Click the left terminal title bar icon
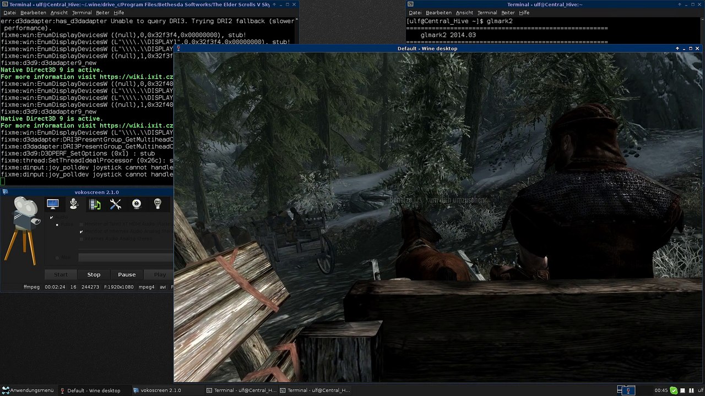Screen dimensions: 705x396 click(x=4, y=4)
